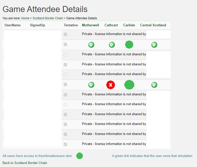Click the first green tick under Central Scotland

coord(154,45)
